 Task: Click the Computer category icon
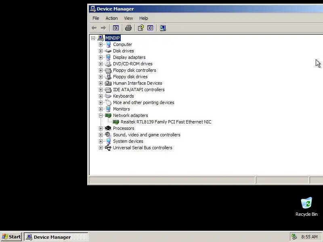108,44
